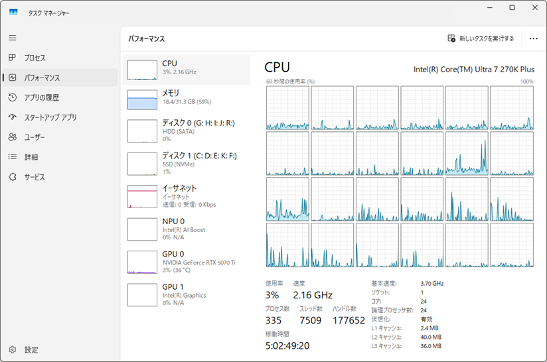Switch to ユーザー page
Viewport: 547px width, 362px height.
click(x=60, y=137)
